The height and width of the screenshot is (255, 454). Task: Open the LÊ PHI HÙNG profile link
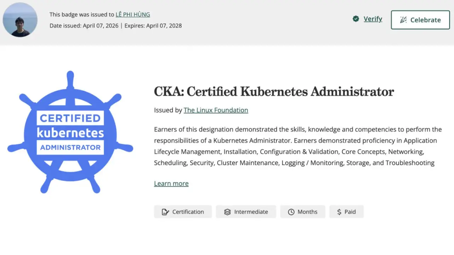[133, 15]
